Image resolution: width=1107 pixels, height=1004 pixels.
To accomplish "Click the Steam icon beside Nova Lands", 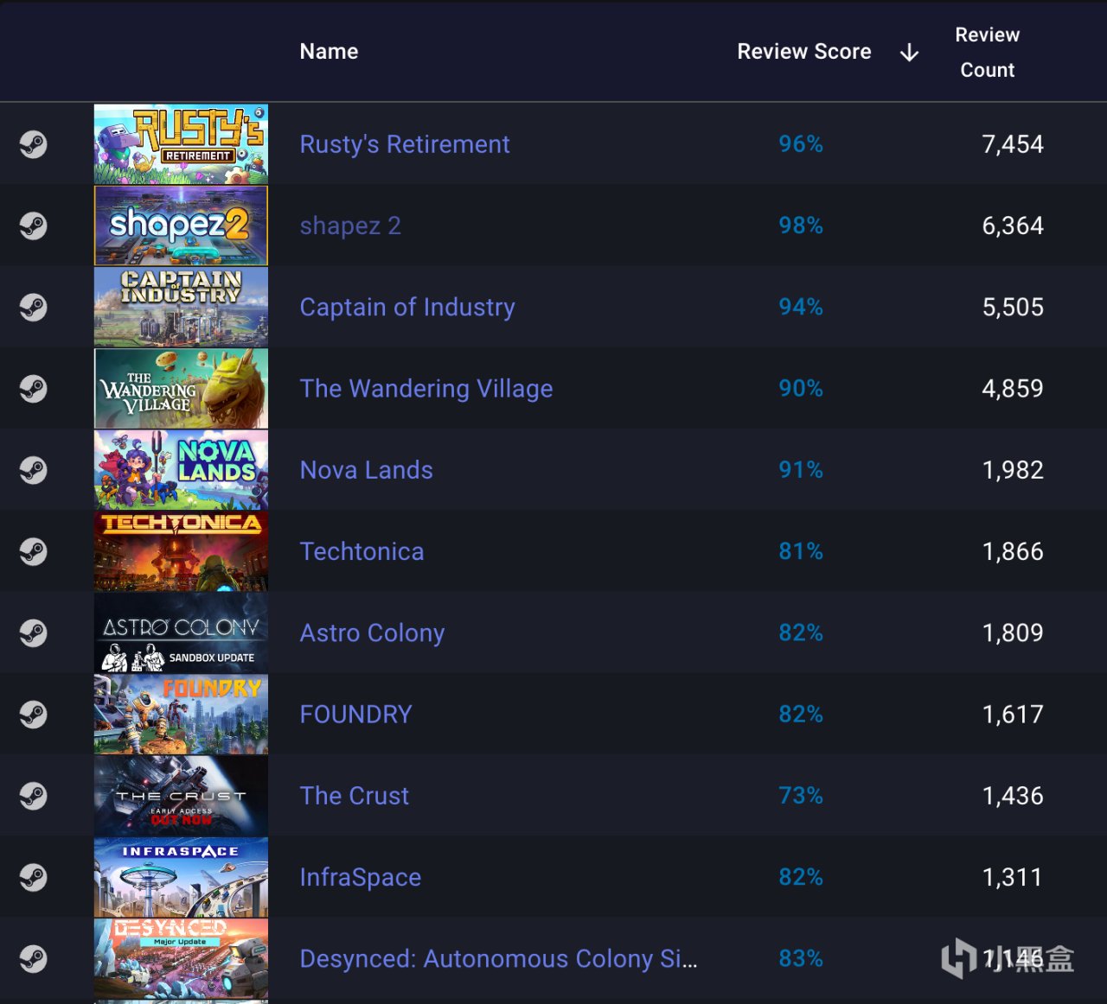I will click(33, 470).
